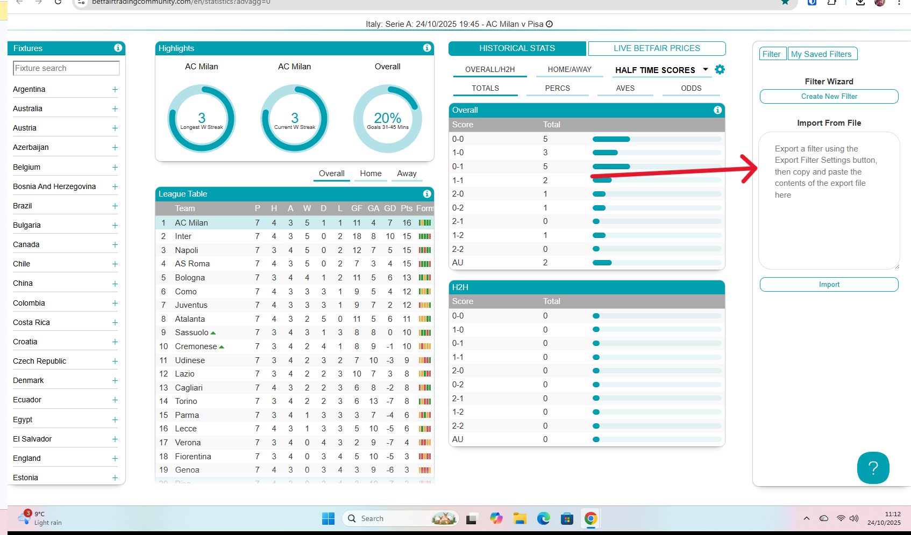Select the Home/Away stats tab

coord(569,70)
